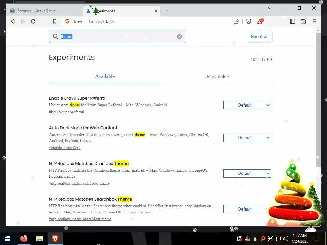The image size is (327, 245).
Task: Open the volume control in the system tray
Action: [x=286, y=239]
